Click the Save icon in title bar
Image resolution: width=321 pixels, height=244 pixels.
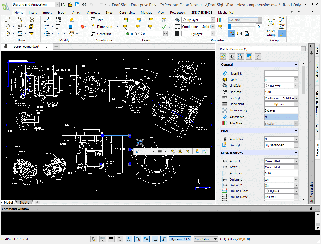pyautogui.click(x=77, y=4)
